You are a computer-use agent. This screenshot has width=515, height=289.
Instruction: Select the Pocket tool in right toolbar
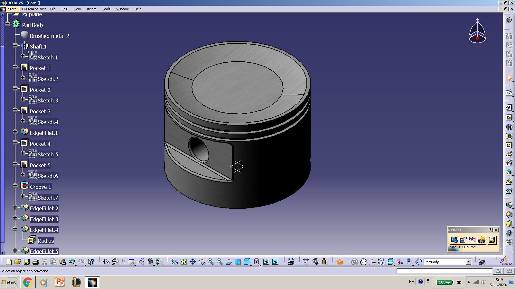pyautogui.click(x=509, y=118)
